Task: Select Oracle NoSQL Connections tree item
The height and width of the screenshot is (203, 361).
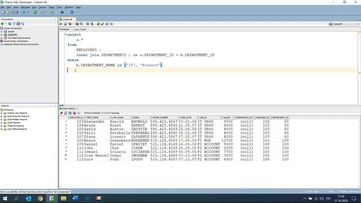Action: [16, 41]
